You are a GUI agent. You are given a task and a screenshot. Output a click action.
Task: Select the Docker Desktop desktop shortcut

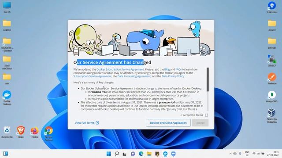(7, 97)
